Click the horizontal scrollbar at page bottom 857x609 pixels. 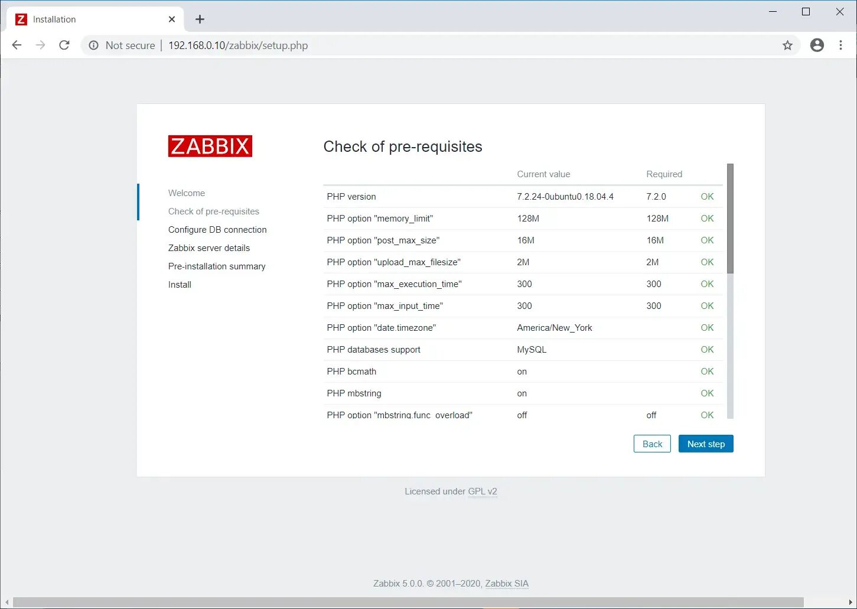click(x=408, y=603)
